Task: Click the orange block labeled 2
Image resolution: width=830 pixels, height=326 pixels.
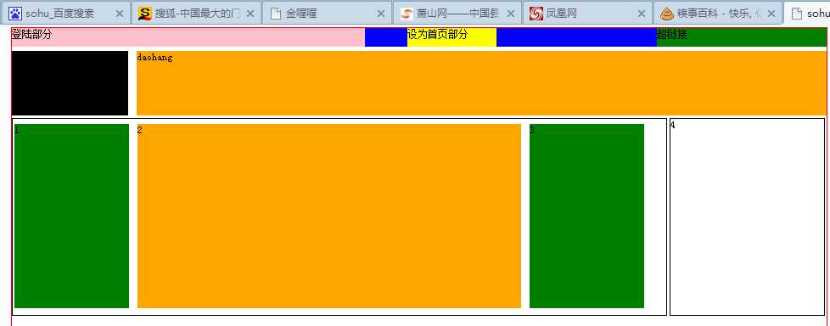Action: tap(329, 216)
